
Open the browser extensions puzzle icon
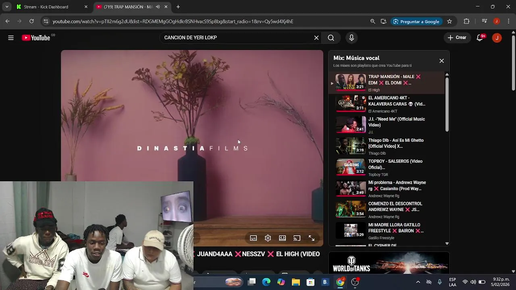[x=466, y=21]
